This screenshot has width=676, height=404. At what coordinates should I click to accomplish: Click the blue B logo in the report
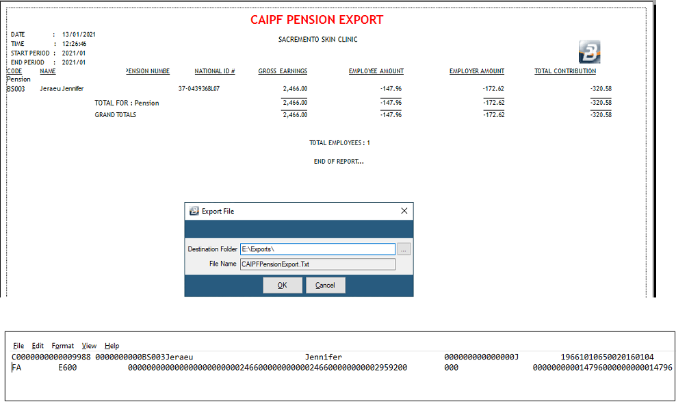tap(589, 52)
